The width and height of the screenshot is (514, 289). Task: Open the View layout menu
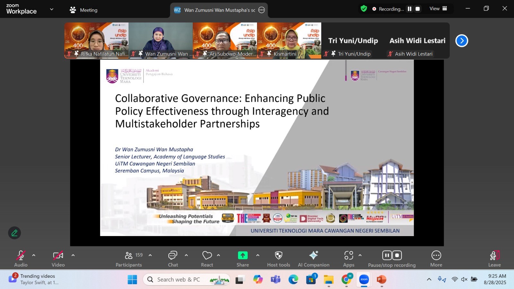pyautogui.click(x=438, y=9)
